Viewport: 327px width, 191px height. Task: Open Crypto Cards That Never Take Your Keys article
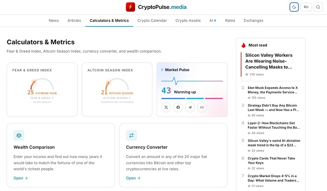(x=271, y=161)
